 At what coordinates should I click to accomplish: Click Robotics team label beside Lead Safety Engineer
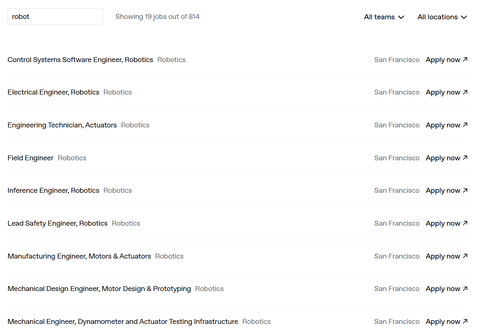pyautogui.click(x=126, y=223)
